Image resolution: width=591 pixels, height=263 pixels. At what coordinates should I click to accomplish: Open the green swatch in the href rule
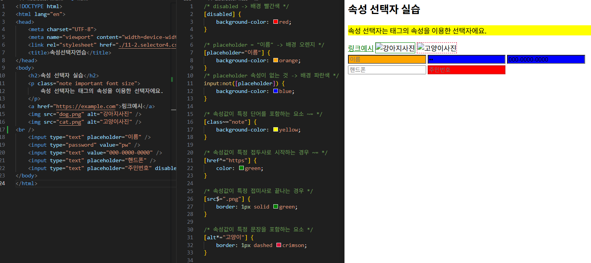pos(241,168)
